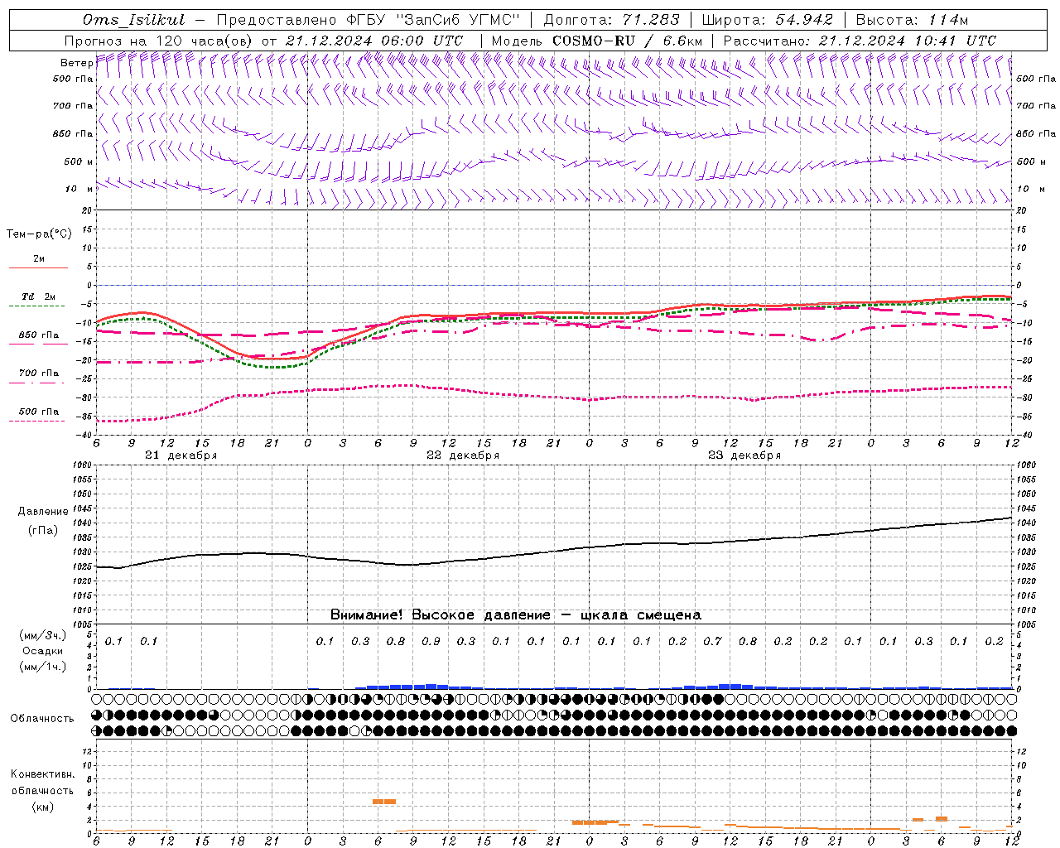Click the left-side 10 м wind level label
This screenshot has height=848, width=1060.
80,189
